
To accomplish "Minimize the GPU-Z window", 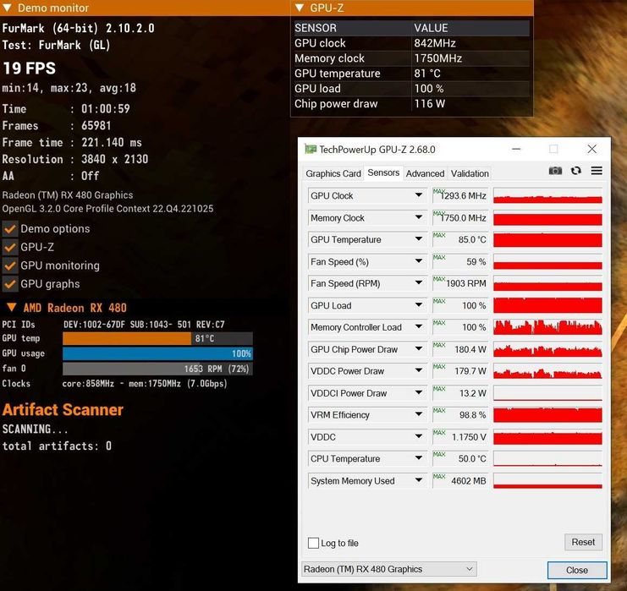I will click(516, 149).
